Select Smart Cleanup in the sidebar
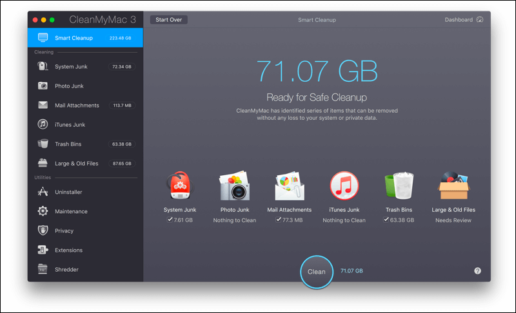 [85, 37]
